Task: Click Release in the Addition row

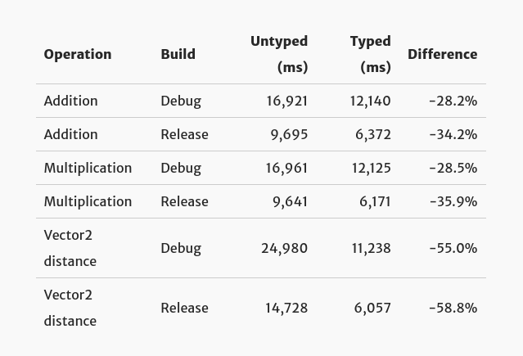Action: 184,134
